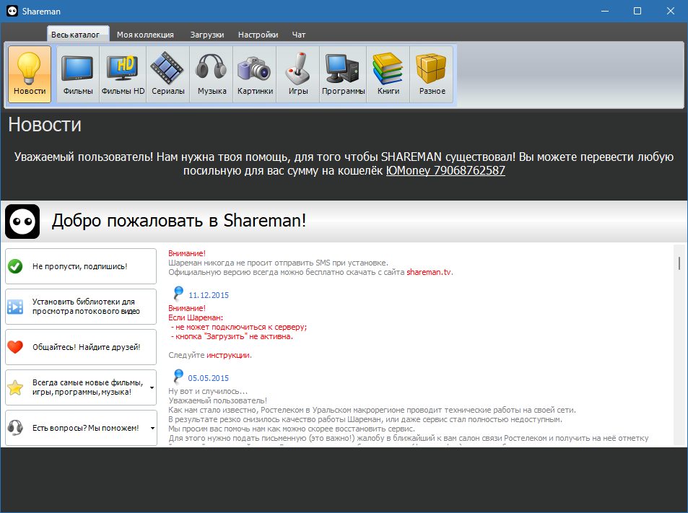Open the Программы computer category

tap(343, 74)
